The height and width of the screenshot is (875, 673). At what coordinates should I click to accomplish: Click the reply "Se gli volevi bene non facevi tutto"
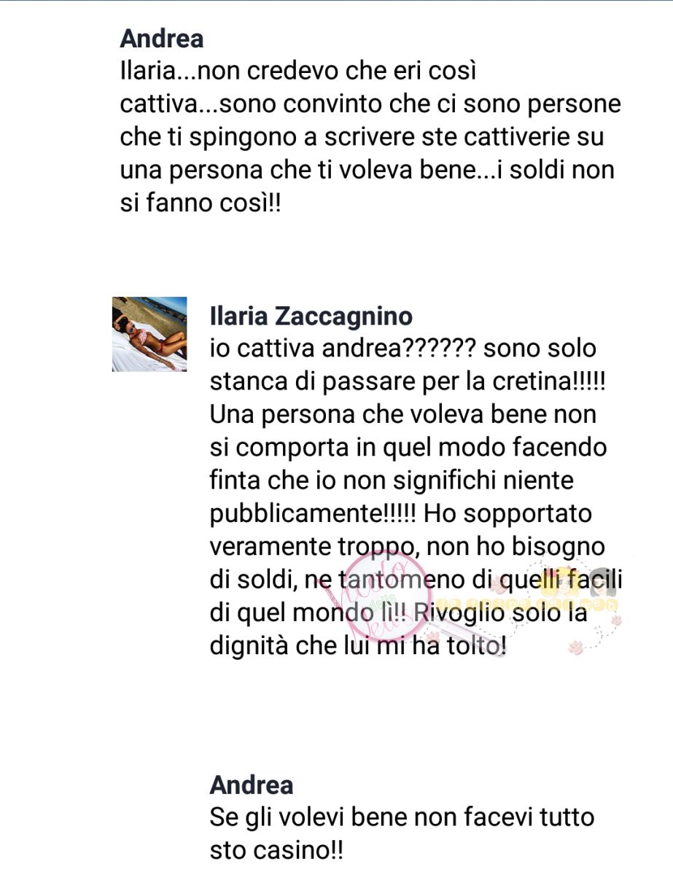(x=402, y=817)
